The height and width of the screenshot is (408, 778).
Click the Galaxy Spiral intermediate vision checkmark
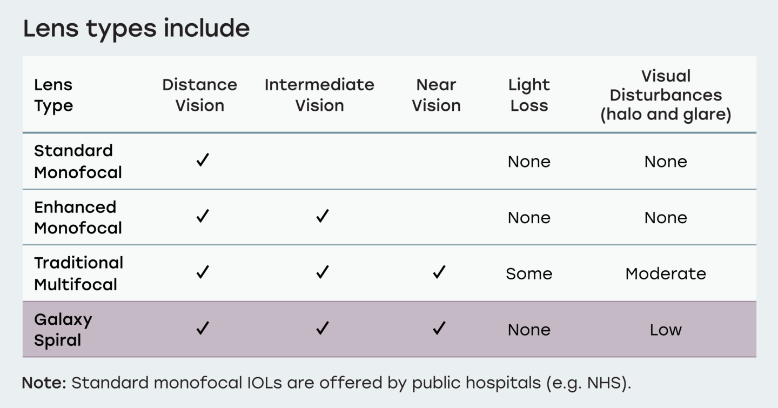tap(323, 328)
